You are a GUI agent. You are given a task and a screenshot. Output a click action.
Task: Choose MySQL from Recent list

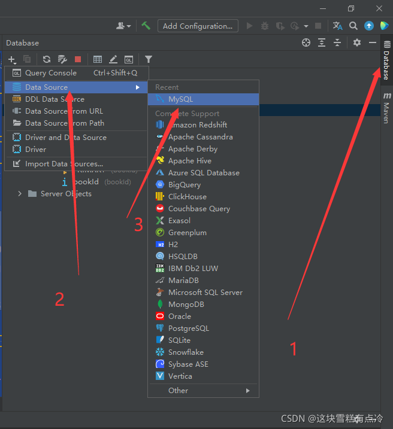pos(203,99)
